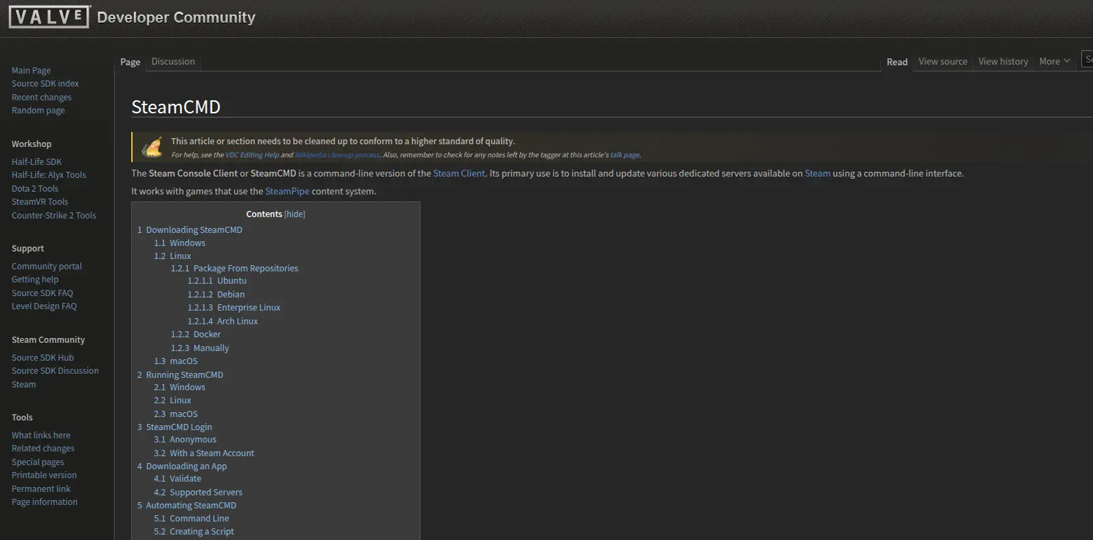Jump to Package From Repositories entry
The height and width of the screenshot is (540, 1093).
coord(234,268)
